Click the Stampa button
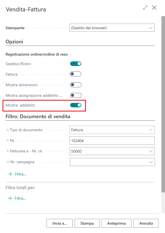Viewport: 165px width, 233px height. point(87,223)
